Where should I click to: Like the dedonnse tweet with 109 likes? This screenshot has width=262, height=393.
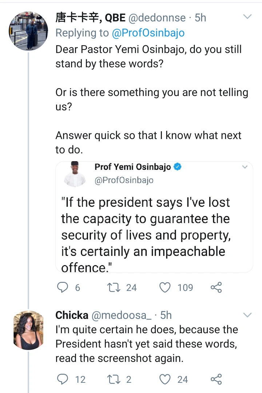pos(165,288)
